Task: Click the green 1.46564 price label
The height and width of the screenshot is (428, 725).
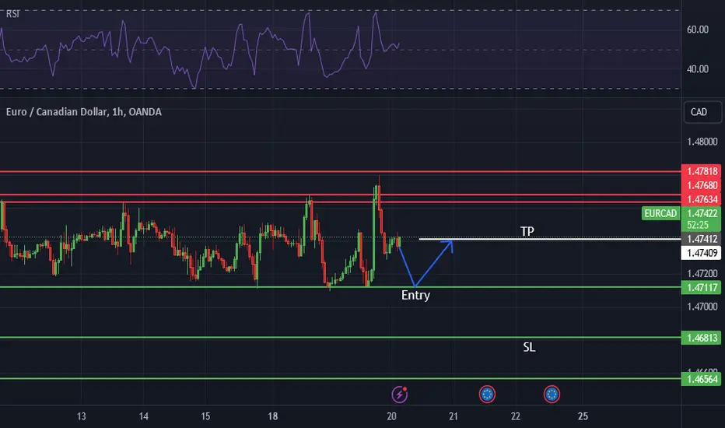Action: [702, 379]
